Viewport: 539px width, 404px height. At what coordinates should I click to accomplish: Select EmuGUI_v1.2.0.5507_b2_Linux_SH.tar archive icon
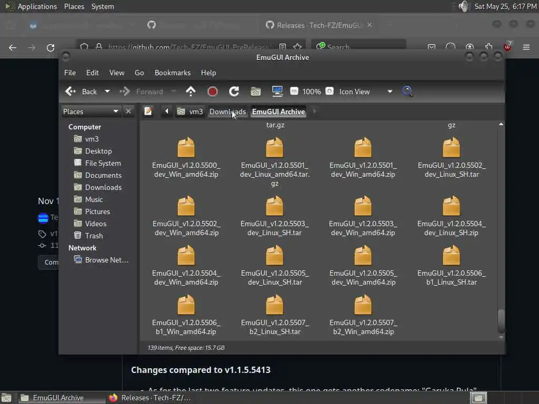274,305
